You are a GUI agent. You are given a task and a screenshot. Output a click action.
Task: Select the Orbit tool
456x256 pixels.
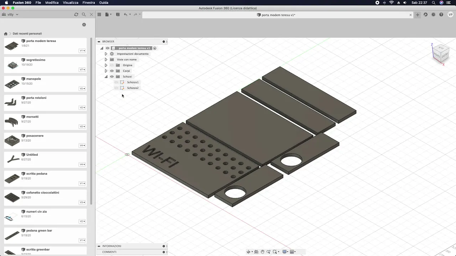tap(249, 252)
